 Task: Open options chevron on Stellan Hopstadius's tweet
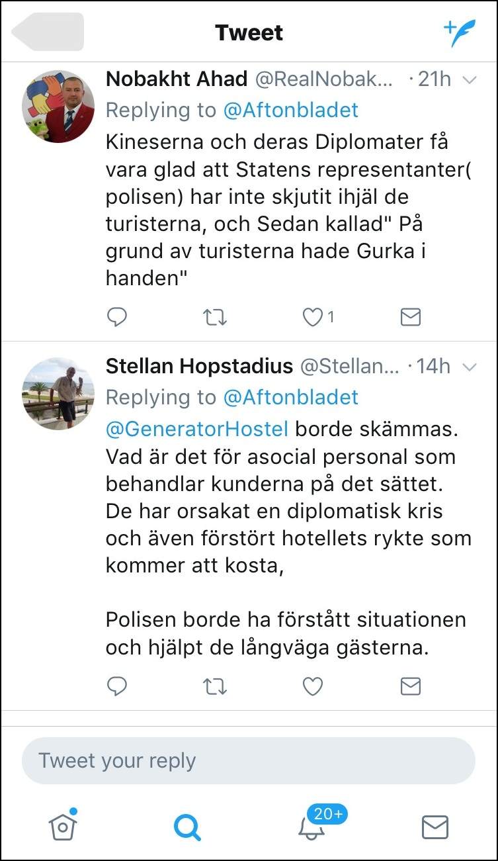469,367
